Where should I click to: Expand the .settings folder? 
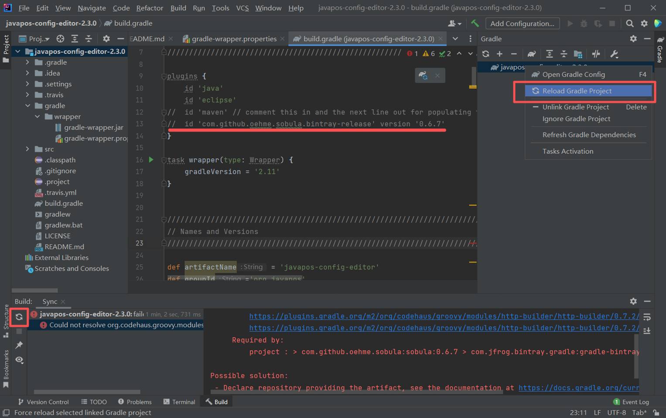pos(27,84)
